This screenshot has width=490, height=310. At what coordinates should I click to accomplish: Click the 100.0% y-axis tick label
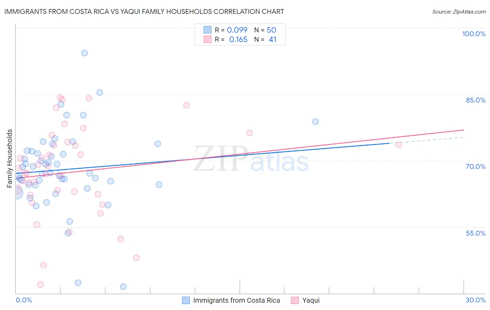point(474,34)
